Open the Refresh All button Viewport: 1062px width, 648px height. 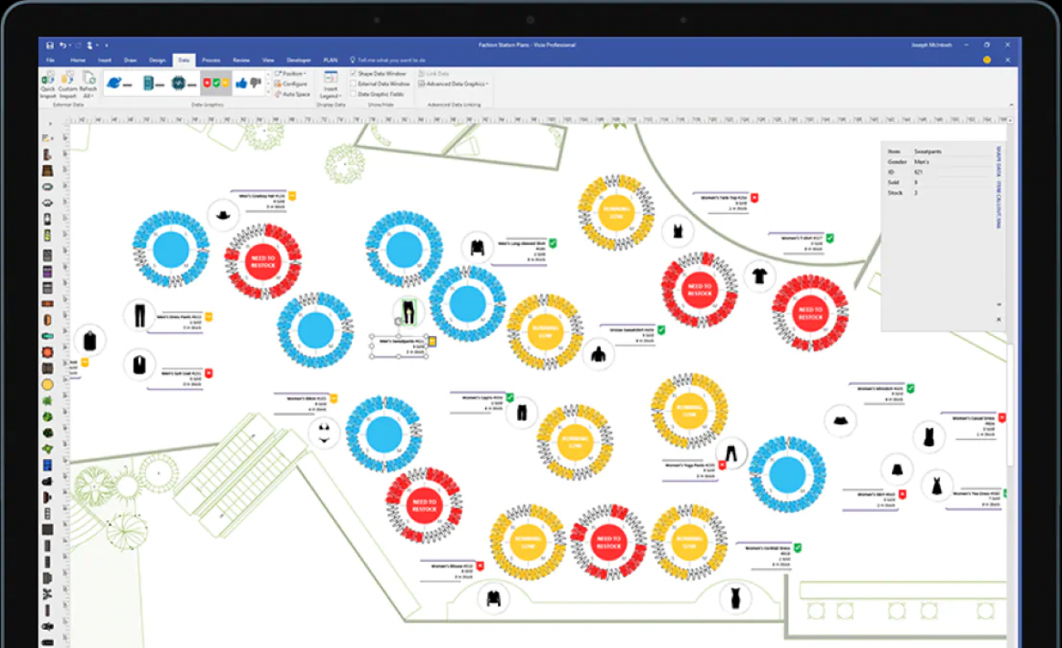pyautogui.click(x=88, y=85)
